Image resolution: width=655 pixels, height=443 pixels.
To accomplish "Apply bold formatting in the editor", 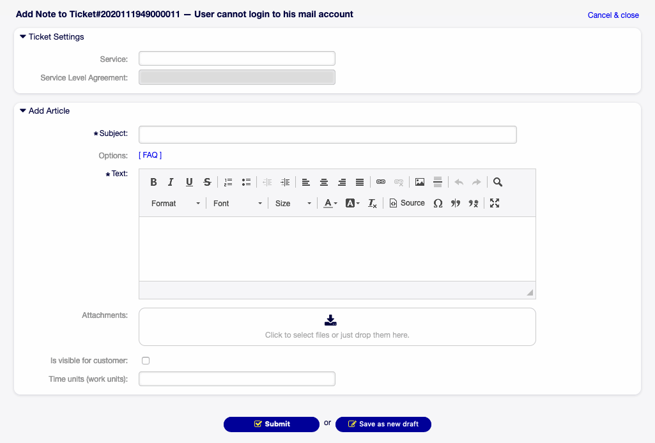I will tap(153, 182).
